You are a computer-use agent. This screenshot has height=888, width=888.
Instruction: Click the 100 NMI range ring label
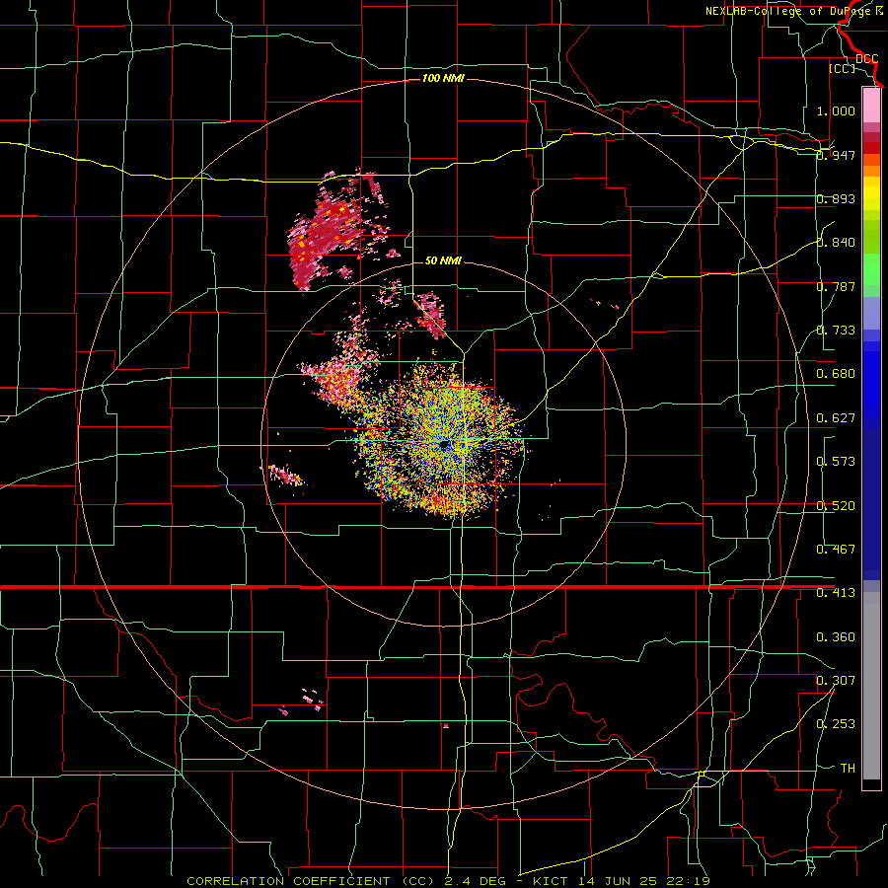click(443, 78)
